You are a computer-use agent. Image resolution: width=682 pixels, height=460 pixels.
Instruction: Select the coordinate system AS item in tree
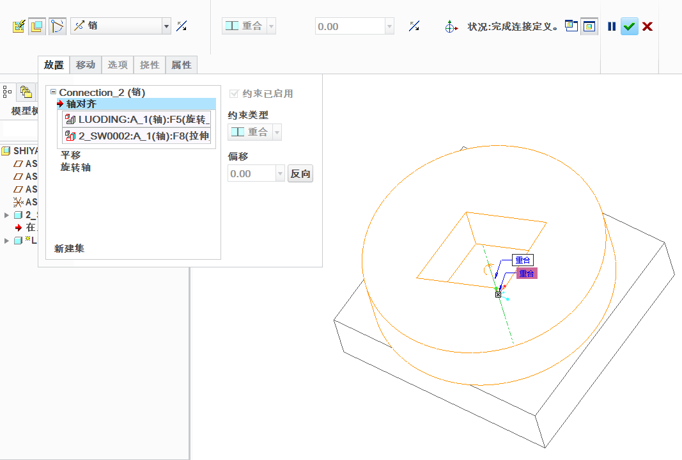(25, 202)
